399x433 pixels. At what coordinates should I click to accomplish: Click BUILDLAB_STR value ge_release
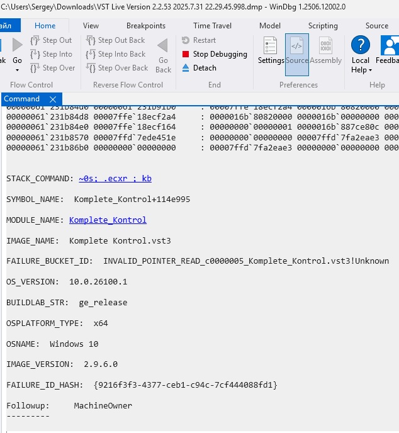(x=103, y=303)
